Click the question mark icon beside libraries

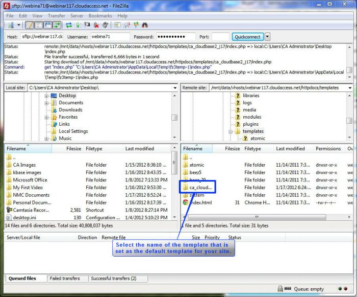[238, 96]
